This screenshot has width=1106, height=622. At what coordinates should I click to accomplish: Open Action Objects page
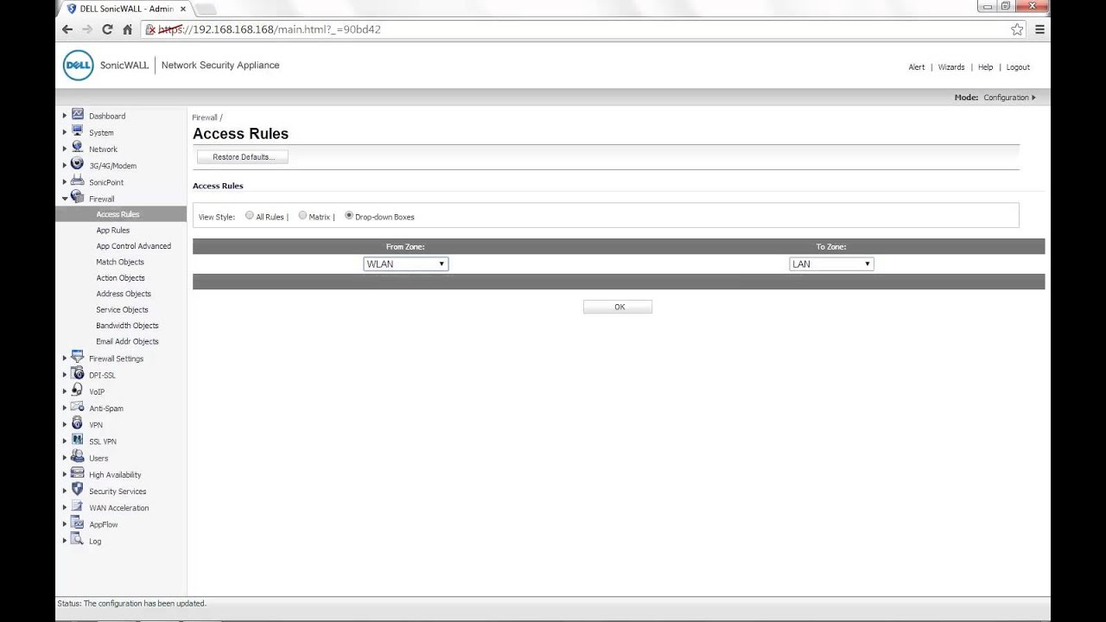pyautogui.click(x=120, y=278)
